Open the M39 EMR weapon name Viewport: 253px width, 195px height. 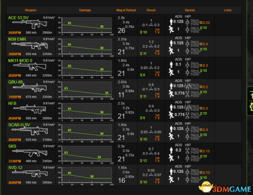pyautogui.click(x=17, y=39)
